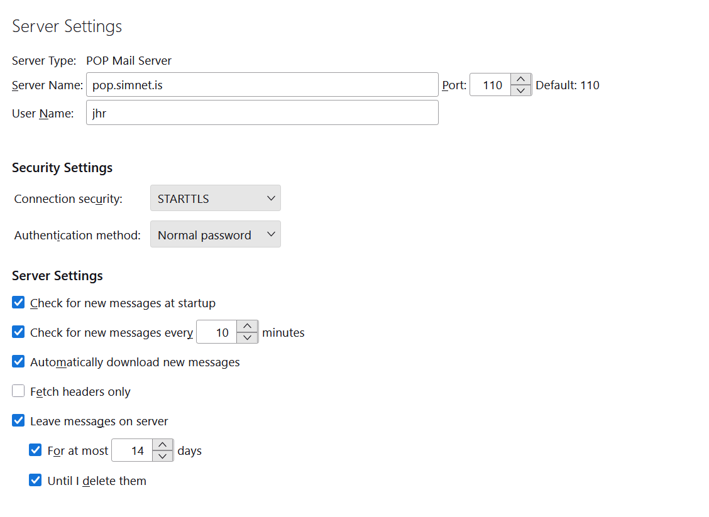Toggle Check for new messages at startup
Screen dimensions: 709x517
point(19,303)
